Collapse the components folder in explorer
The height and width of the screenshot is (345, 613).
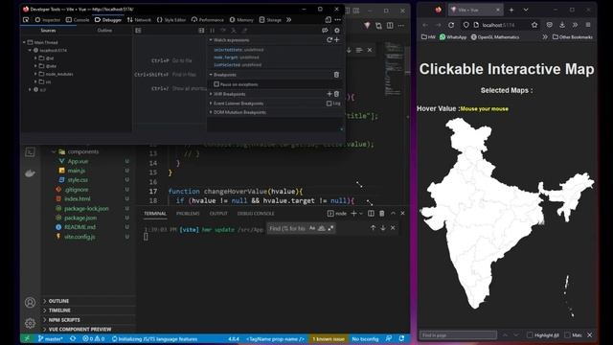(x=54, y=151)
